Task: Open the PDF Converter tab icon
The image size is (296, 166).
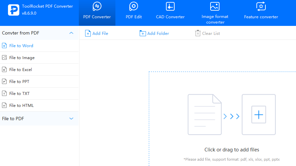Action: [x=97, y=6]
